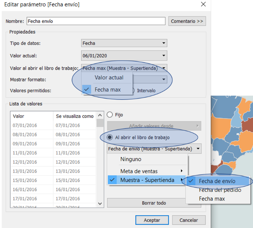The image size is (253, 228).
Task: Pick Ninguno from the source menu
Action: tap(131, 160)
